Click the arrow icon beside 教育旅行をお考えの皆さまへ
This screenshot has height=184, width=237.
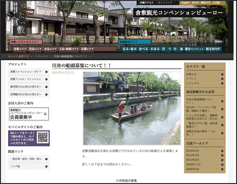46,87
